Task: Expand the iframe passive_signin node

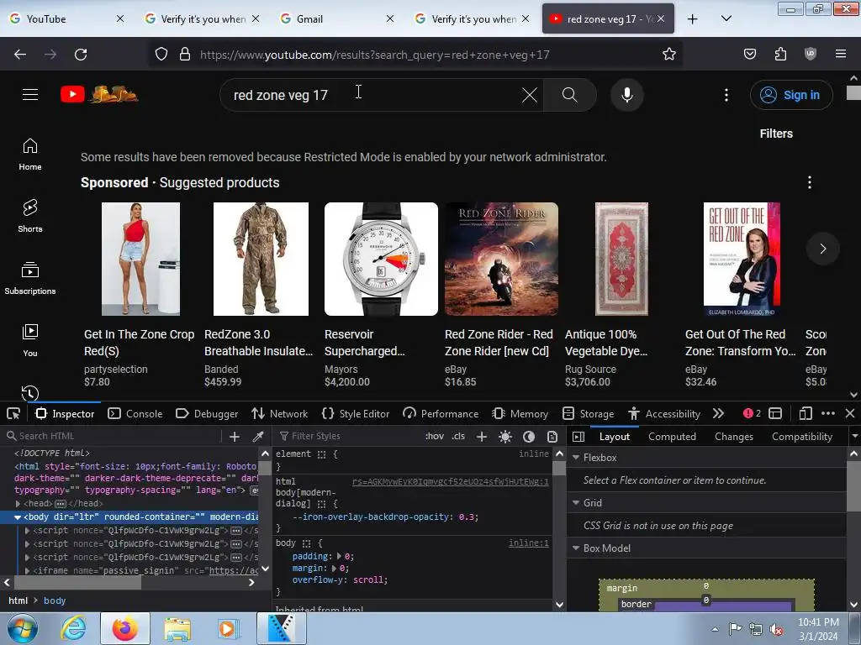Action: click(x=28, y=570)
